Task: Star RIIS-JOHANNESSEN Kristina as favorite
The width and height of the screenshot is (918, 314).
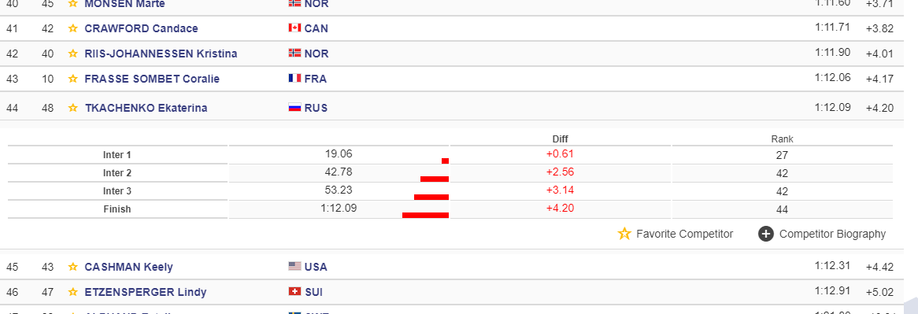Action: (x=73, y=54)
